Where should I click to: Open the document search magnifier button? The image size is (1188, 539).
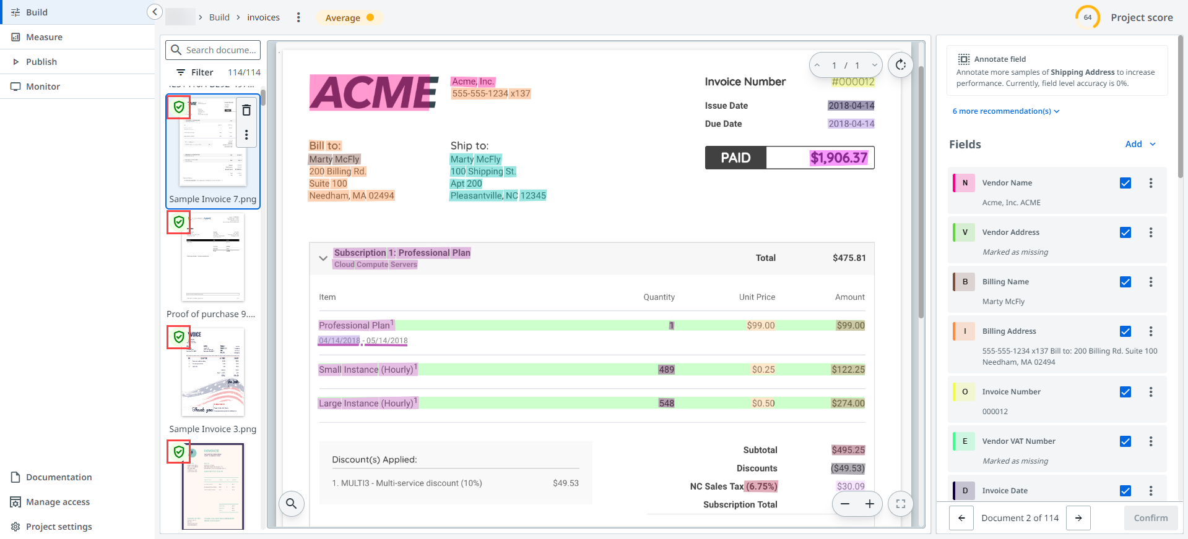[292, 504]
